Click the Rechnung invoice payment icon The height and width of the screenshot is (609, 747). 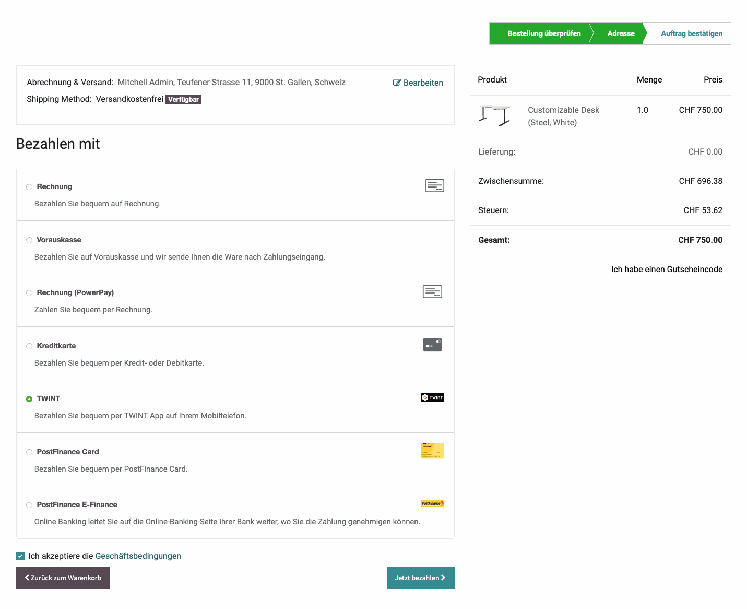pyautogui.click(x=434, y=185)
